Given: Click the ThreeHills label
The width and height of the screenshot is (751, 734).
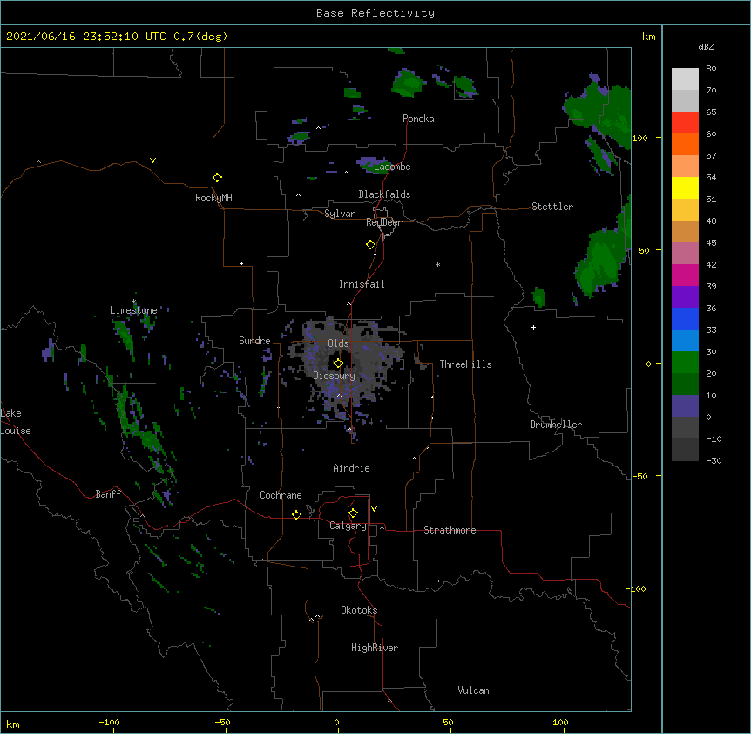Looking at the screenshot, I should tap(465, 364).
